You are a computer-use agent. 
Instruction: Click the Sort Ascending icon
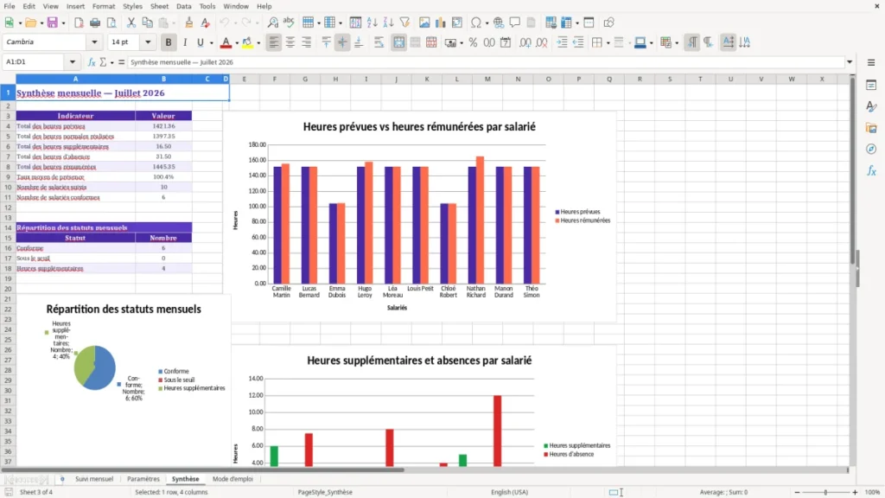coord(372,22)
